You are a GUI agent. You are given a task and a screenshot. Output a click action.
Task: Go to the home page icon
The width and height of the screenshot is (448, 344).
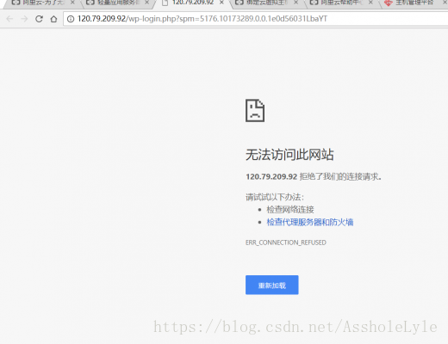tap(53, 19)
